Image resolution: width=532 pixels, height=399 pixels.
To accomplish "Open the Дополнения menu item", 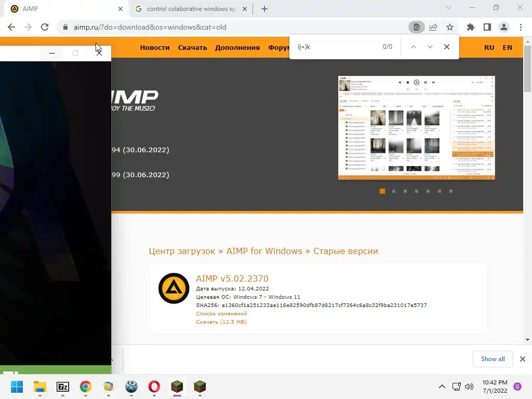I will (x=237, y=47).
